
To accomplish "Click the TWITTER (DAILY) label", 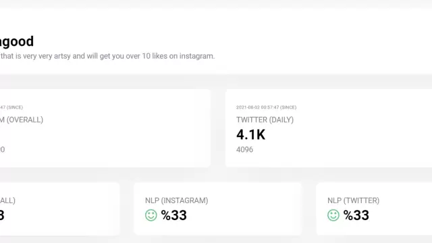I will 265,120.
